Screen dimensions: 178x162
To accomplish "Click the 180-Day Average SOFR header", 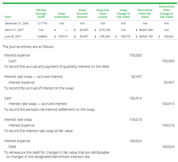I will coord(41,14).
